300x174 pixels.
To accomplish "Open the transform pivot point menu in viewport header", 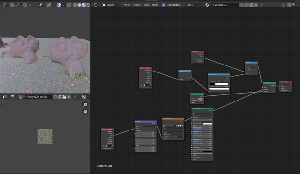I will tap(5, 5).
